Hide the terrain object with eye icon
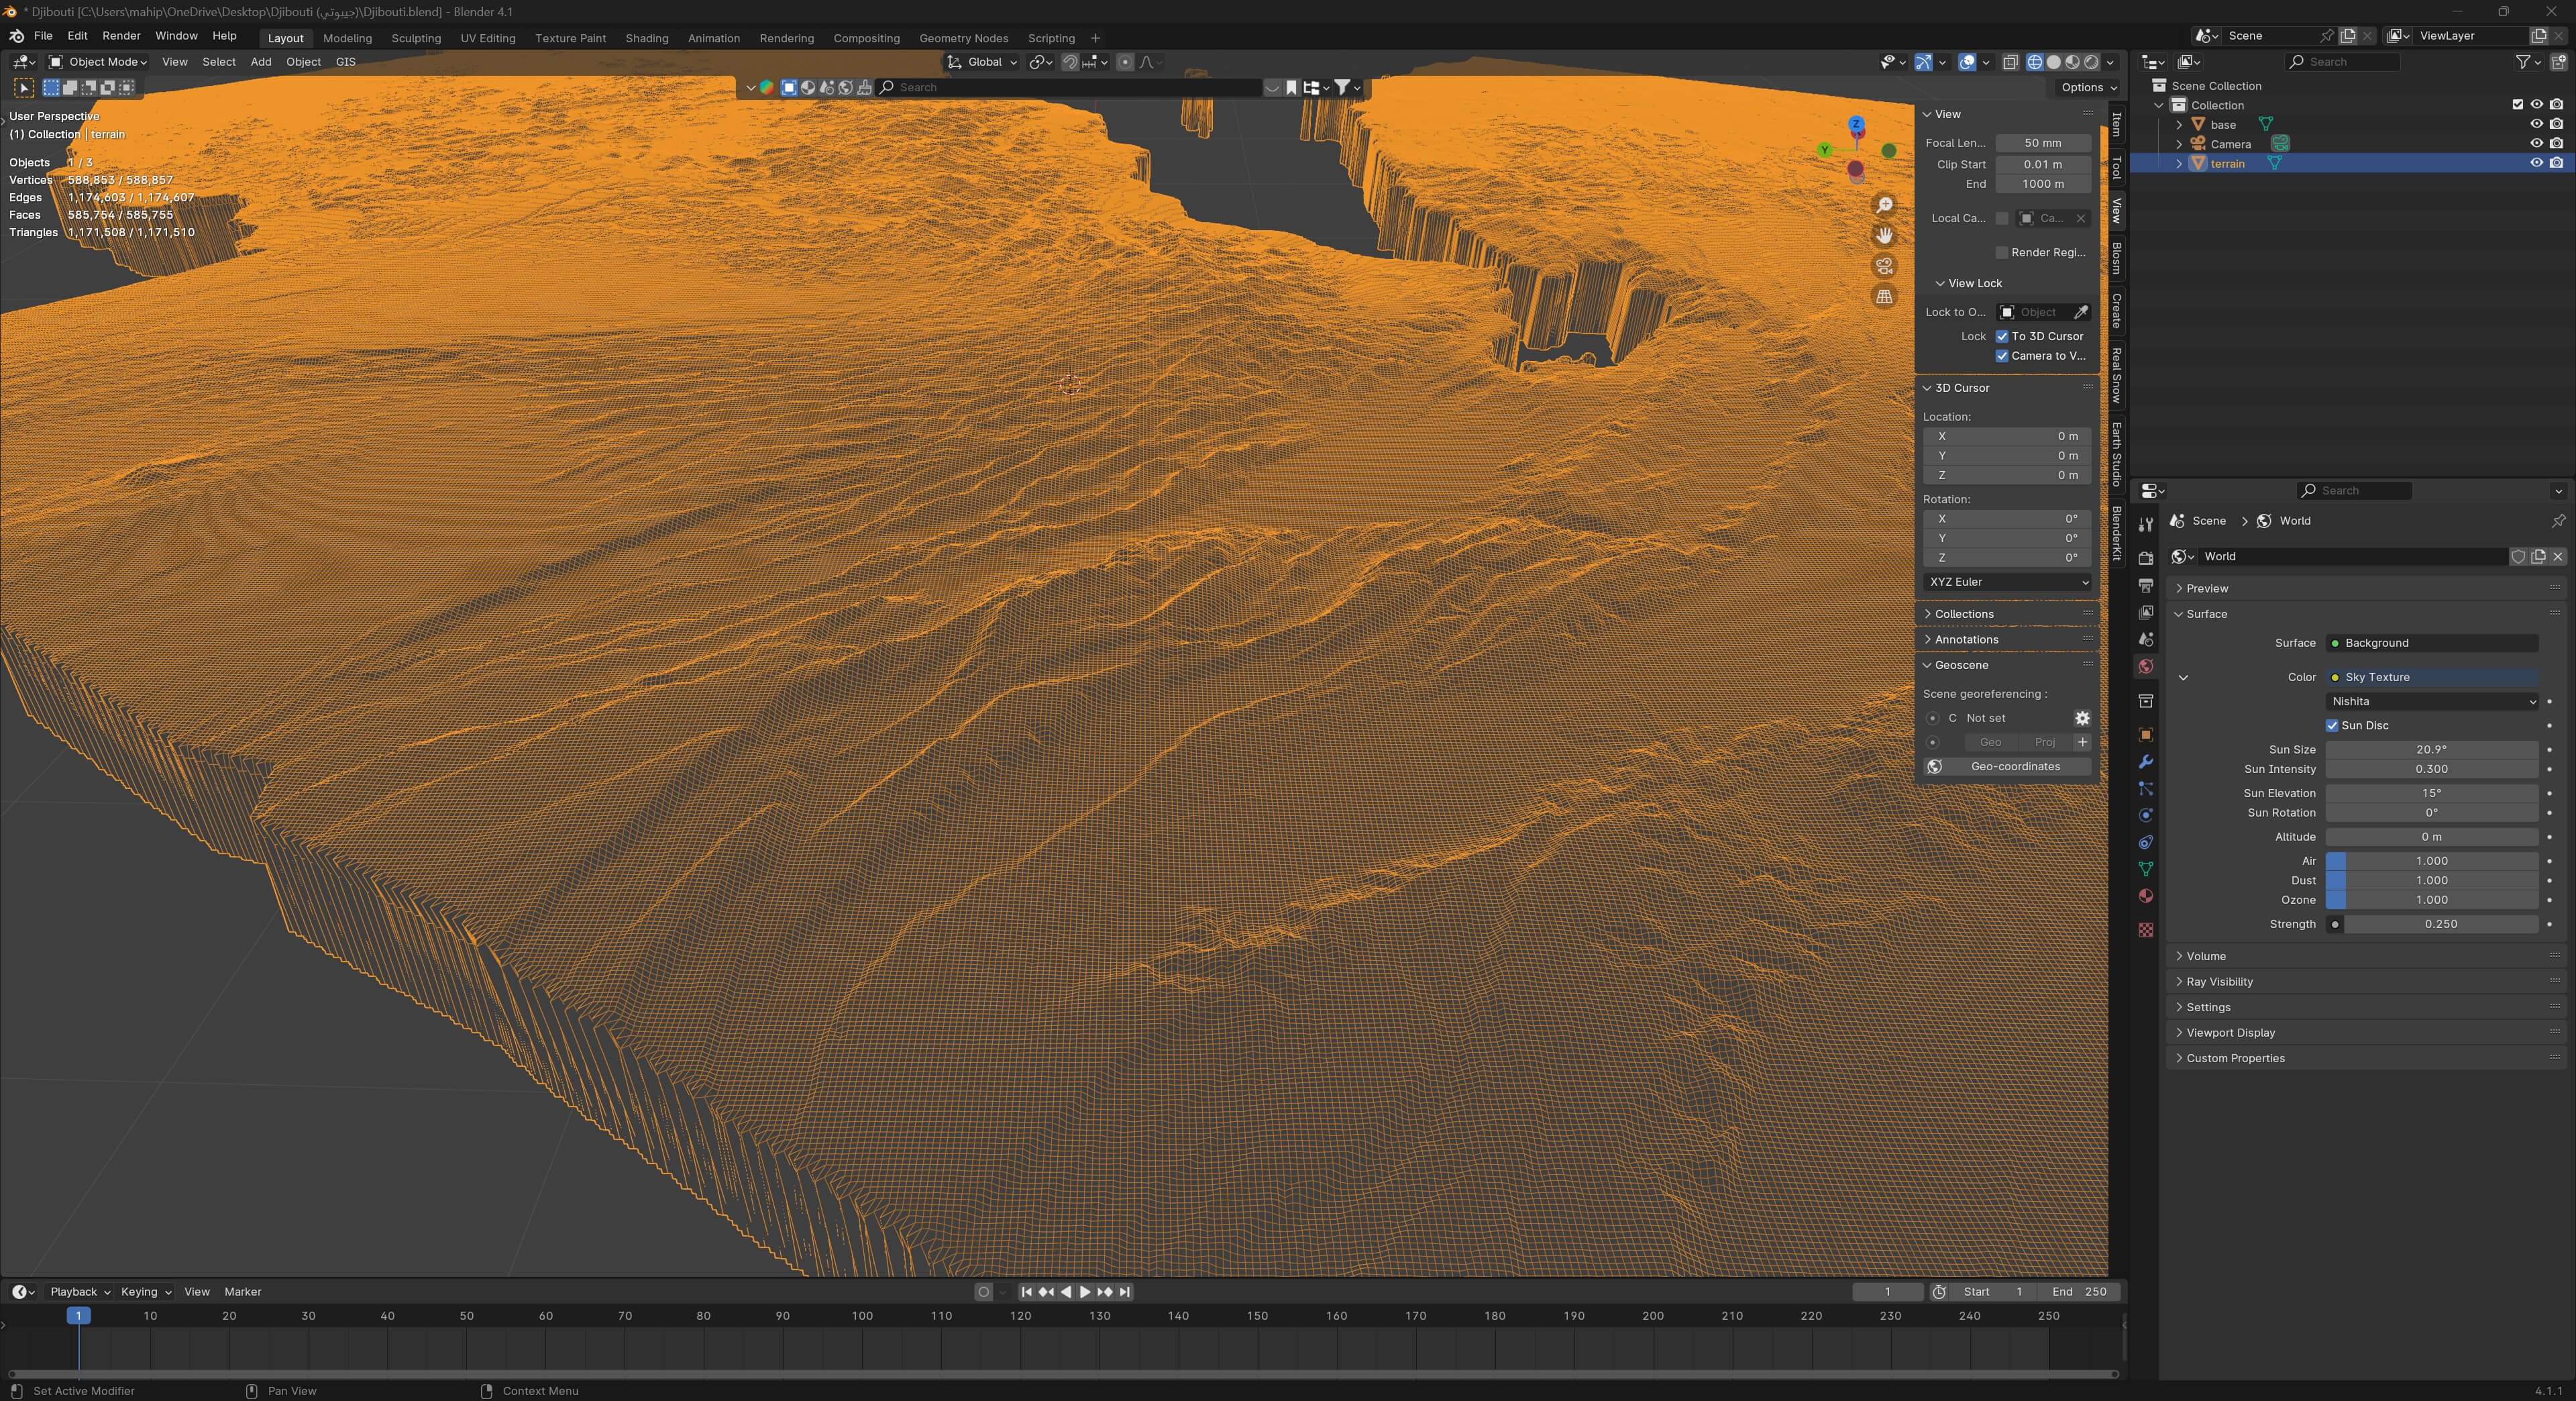The height and width of the screenshot is (1401, 2576). tap(2536, 163)
